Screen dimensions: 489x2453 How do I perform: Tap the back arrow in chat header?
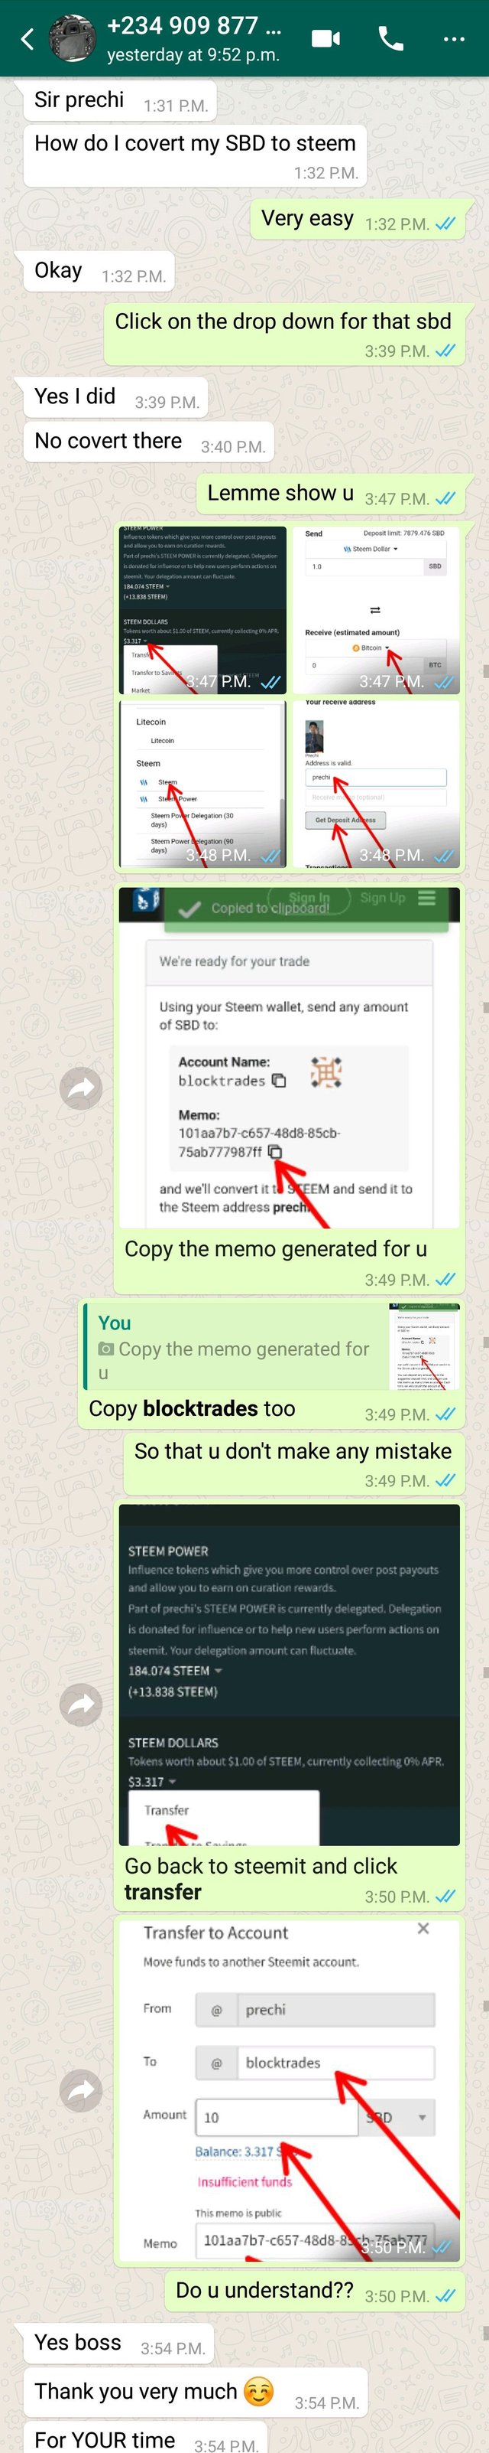click(27, 39)
